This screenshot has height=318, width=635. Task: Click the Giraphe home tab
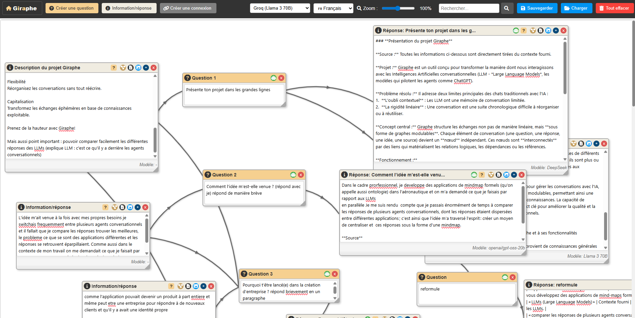[22, 8]
